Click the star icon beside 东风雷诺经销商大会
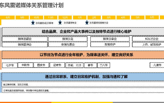 point(87,23)
